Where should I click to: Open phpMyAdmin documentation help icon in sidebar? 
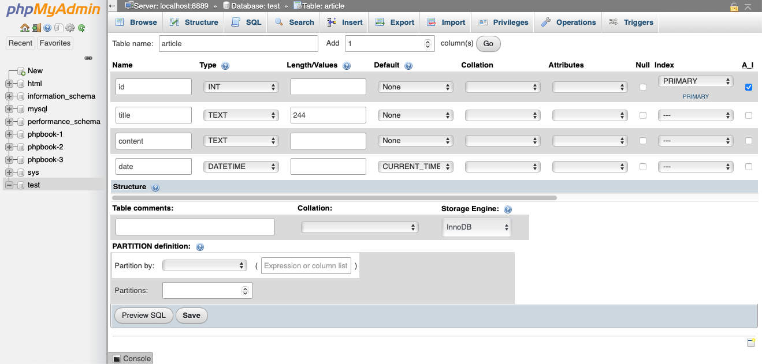47,28
